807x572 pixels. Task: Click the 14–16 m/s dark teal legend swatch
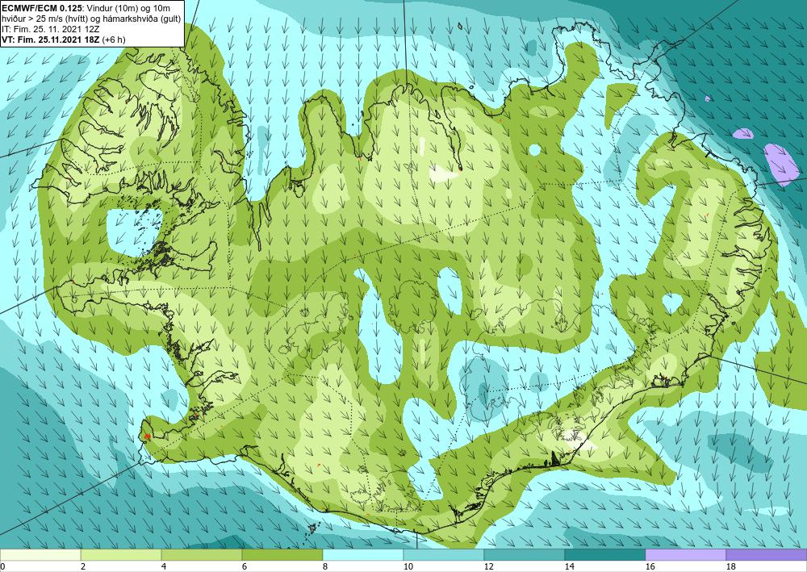604,555
